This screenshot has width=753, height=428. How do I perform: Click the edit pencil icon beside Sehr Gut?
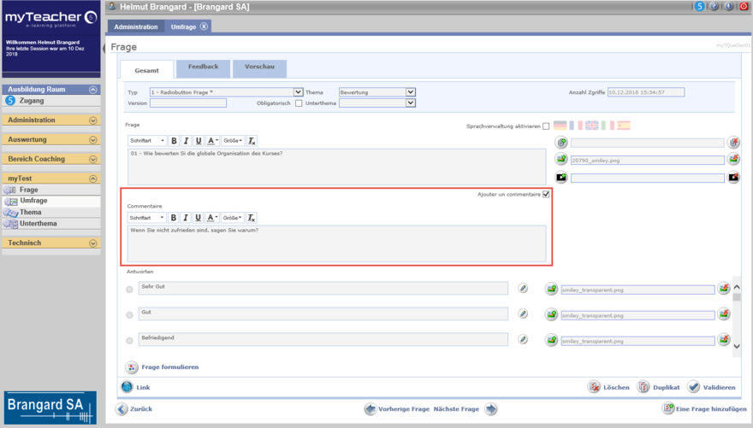(523, 290)
